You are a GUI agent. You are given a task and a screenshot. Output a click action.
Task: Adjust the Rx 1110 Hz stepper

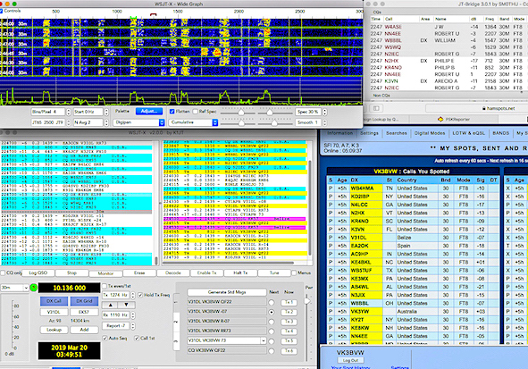(133, 315)
